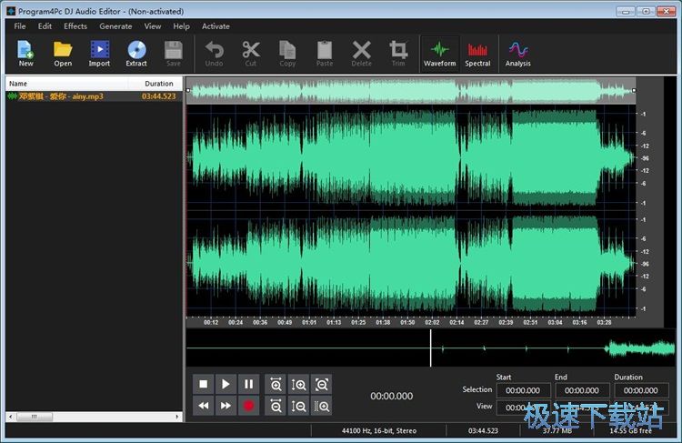Click the 02:02 mark on the timeline ruler
The image size is (682, 443).
[x=432, y=322]
